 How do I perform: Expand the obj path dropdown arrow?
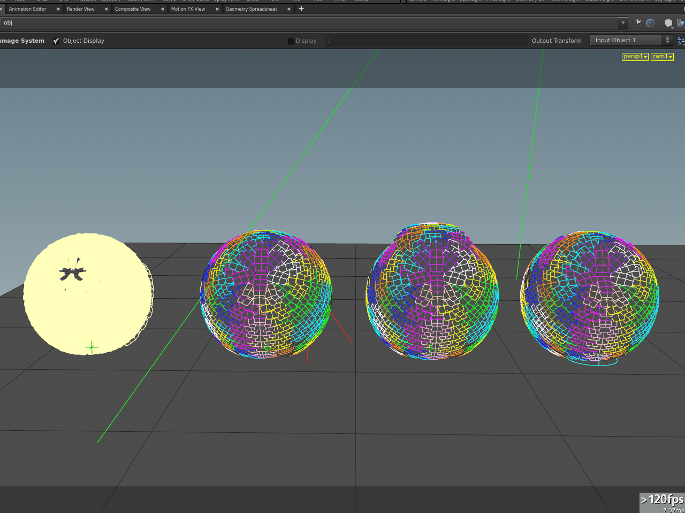(622, 22)
